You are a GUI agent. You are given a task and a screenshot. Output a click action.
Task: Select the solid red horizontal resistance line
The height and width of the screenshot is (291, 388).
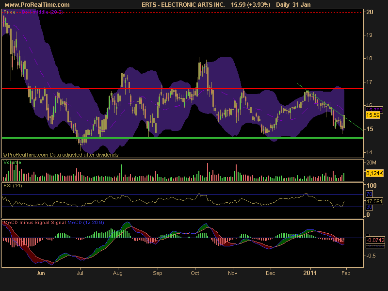[183, 88]
